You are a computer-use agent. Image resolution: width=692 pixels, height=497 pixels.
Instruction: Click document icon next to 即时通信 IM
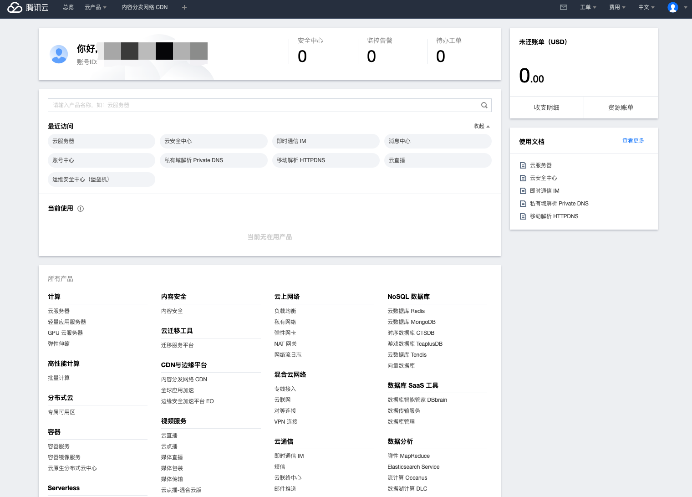pyautogui.click(x=523, y=191)
